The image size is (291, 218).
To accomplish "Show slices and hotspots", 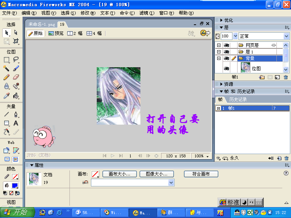I will 15,159.
